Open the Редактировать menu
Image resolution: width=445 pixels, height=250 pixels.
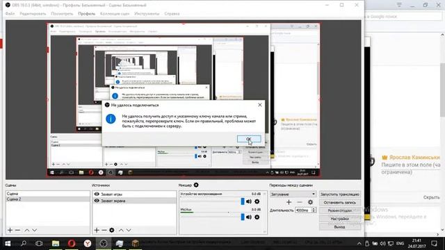[33, 14]
